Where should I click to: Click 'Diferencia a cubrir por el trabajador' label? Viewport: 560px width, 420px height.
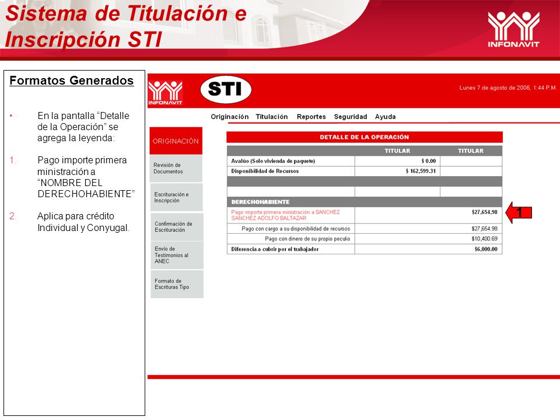pyautogui.click(x=275, y=249)
